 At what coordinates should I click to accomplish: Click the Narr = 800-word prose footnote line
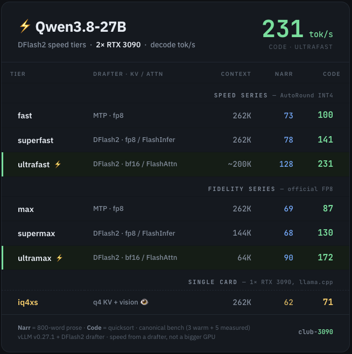(134, 328)
